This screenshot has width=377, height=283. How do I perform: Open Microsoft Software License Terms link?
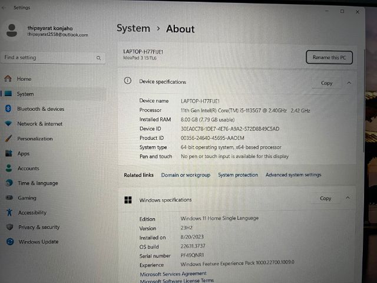click(177, 281)
